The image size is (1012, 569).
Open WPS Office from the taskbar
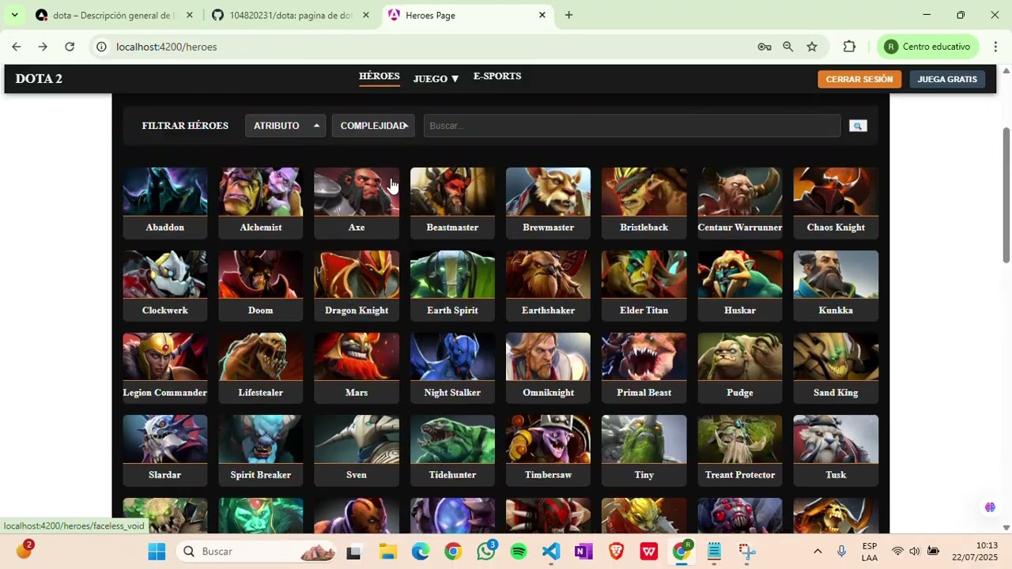648,552
